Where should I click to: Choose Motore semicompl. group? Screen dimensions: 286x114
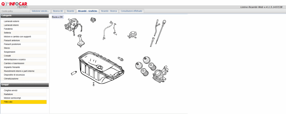click(x=23, y=98)
